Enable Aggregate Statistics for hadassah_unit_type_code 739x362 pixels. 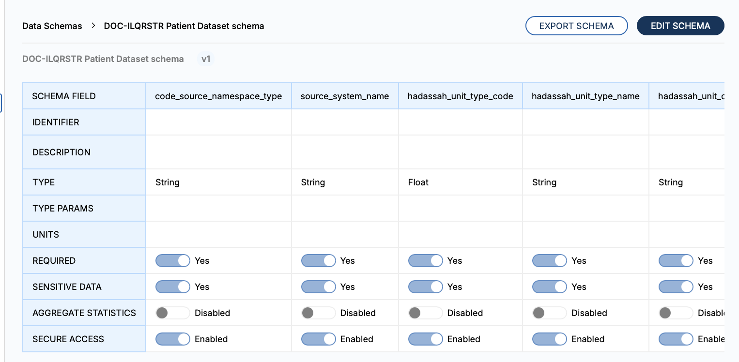coord(426,313)
